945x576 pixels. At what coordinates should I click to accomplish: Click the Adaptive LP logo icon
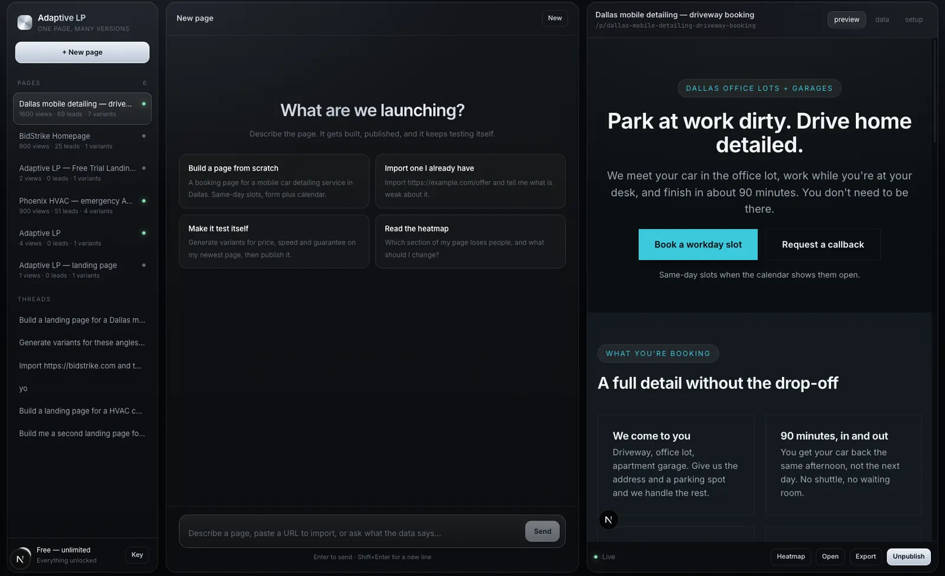[x=25, y=22]
